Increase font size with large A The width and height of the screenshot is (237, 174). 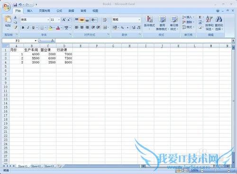tap(64, 20)
